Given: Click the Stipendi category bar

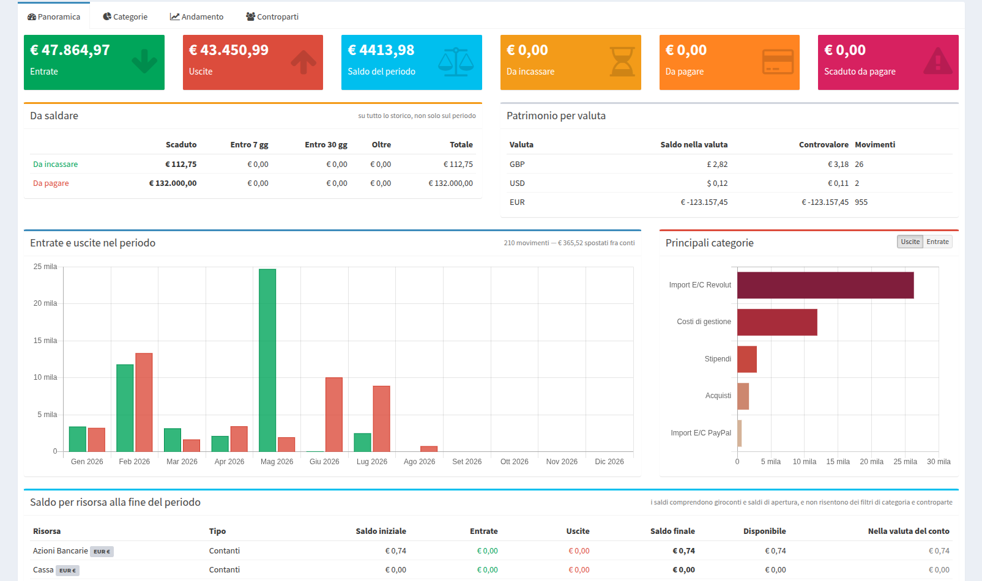Looking at the screenshot, I should [747, 359].
